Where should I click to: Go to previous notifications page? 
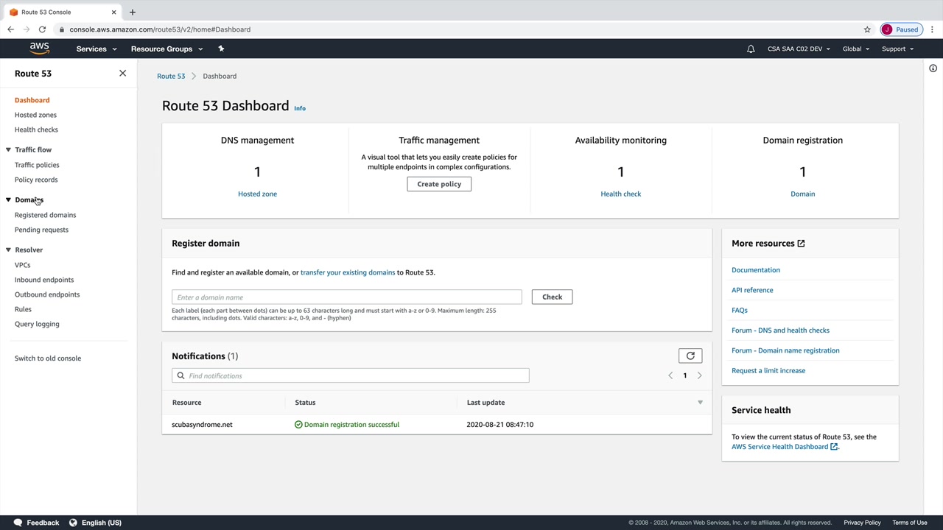(670, 375)
